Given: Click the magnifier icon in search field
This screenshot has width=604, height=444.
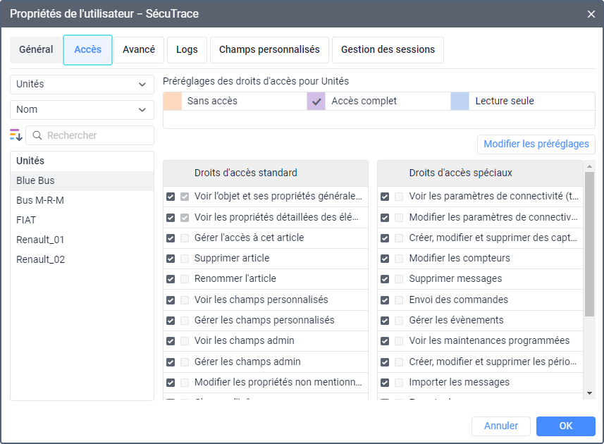Looking at the screenshot, I should click(37, 135).
